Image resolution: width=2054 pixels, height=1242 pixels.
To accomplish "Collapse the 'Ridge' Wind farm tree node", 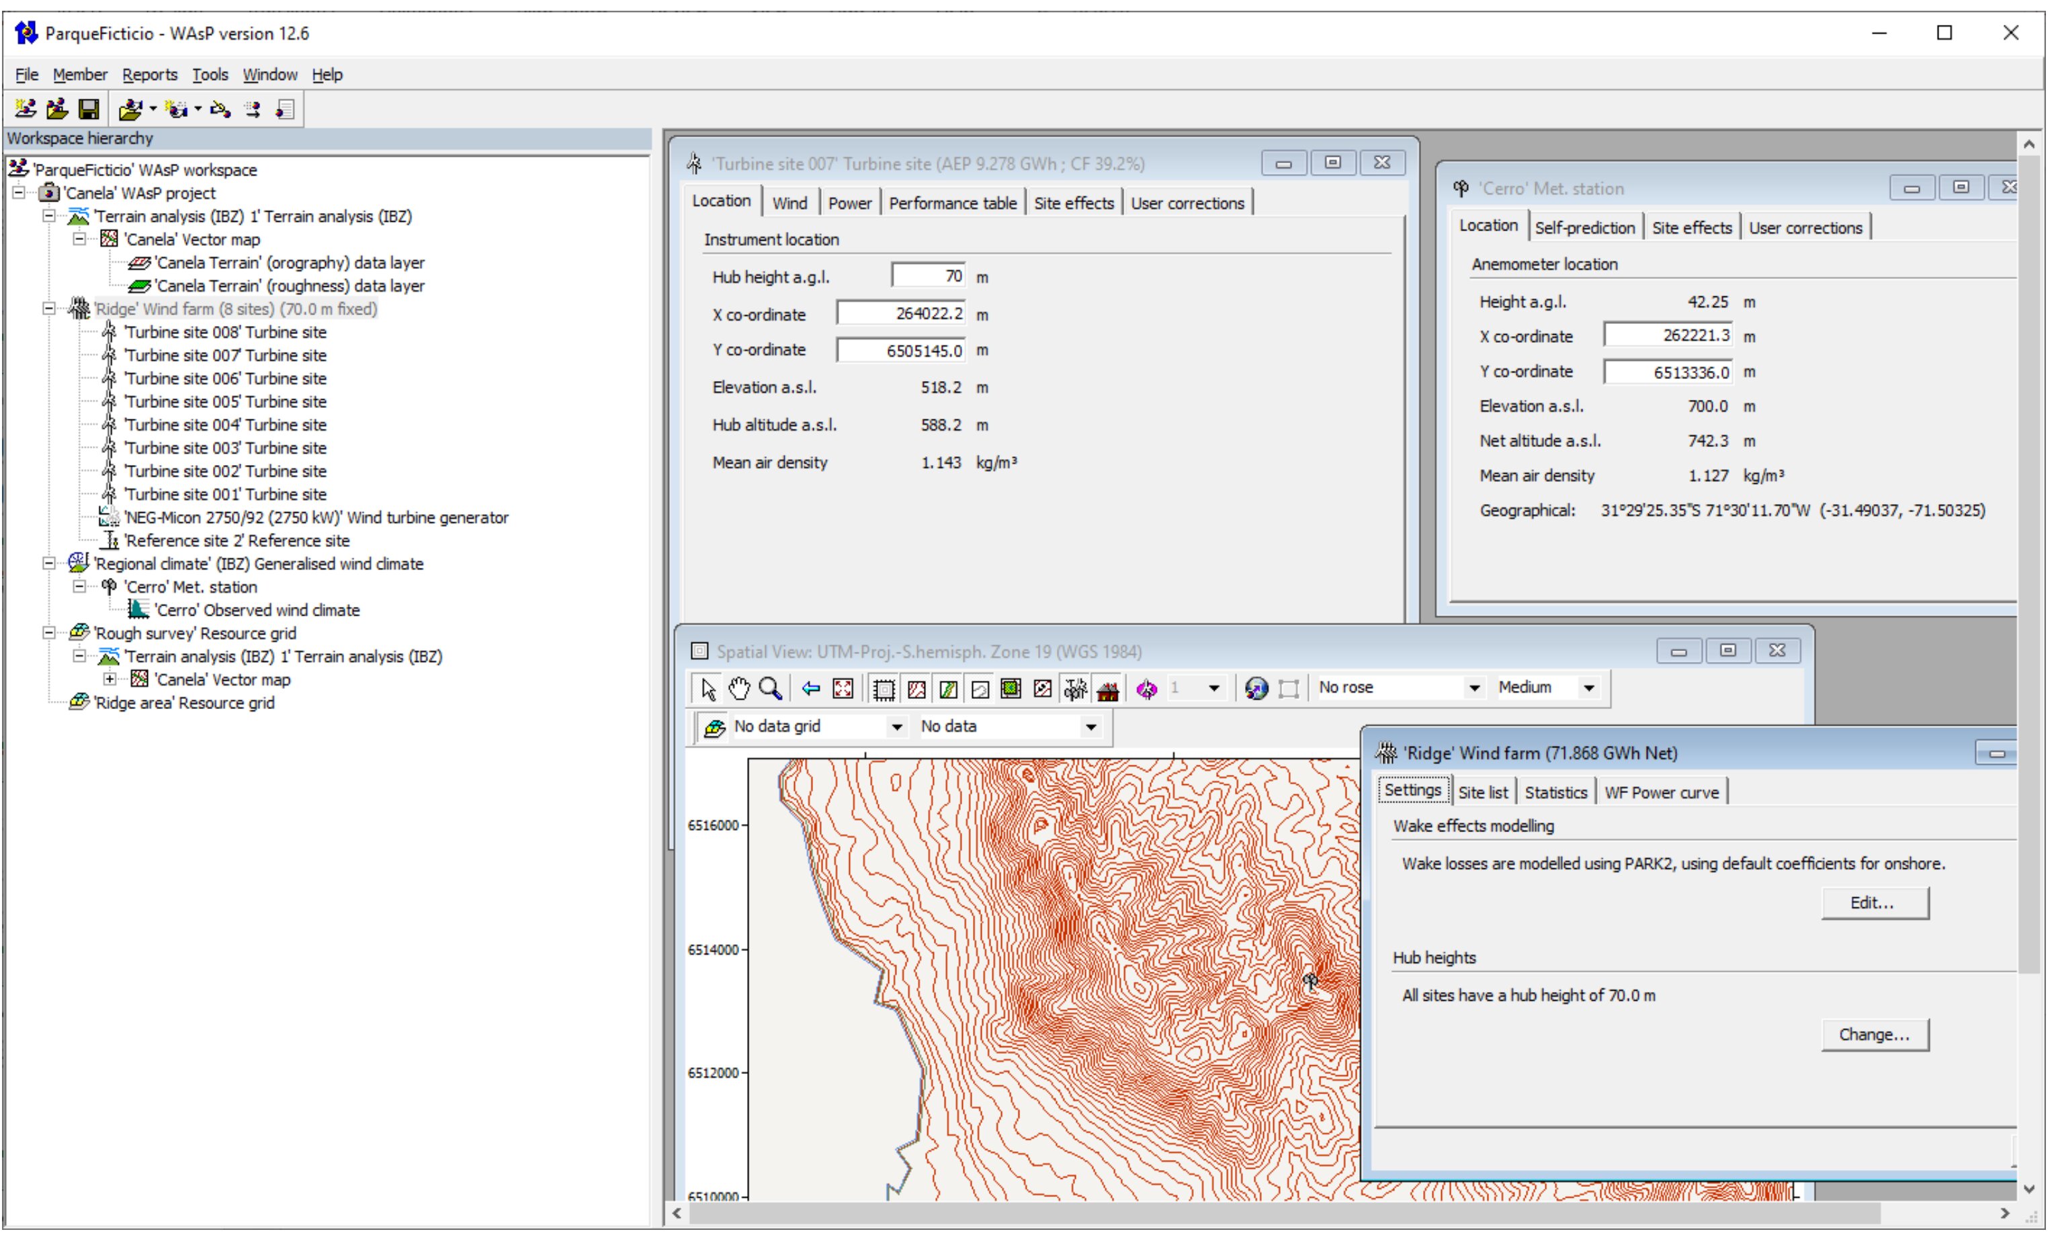I will 49,309.
